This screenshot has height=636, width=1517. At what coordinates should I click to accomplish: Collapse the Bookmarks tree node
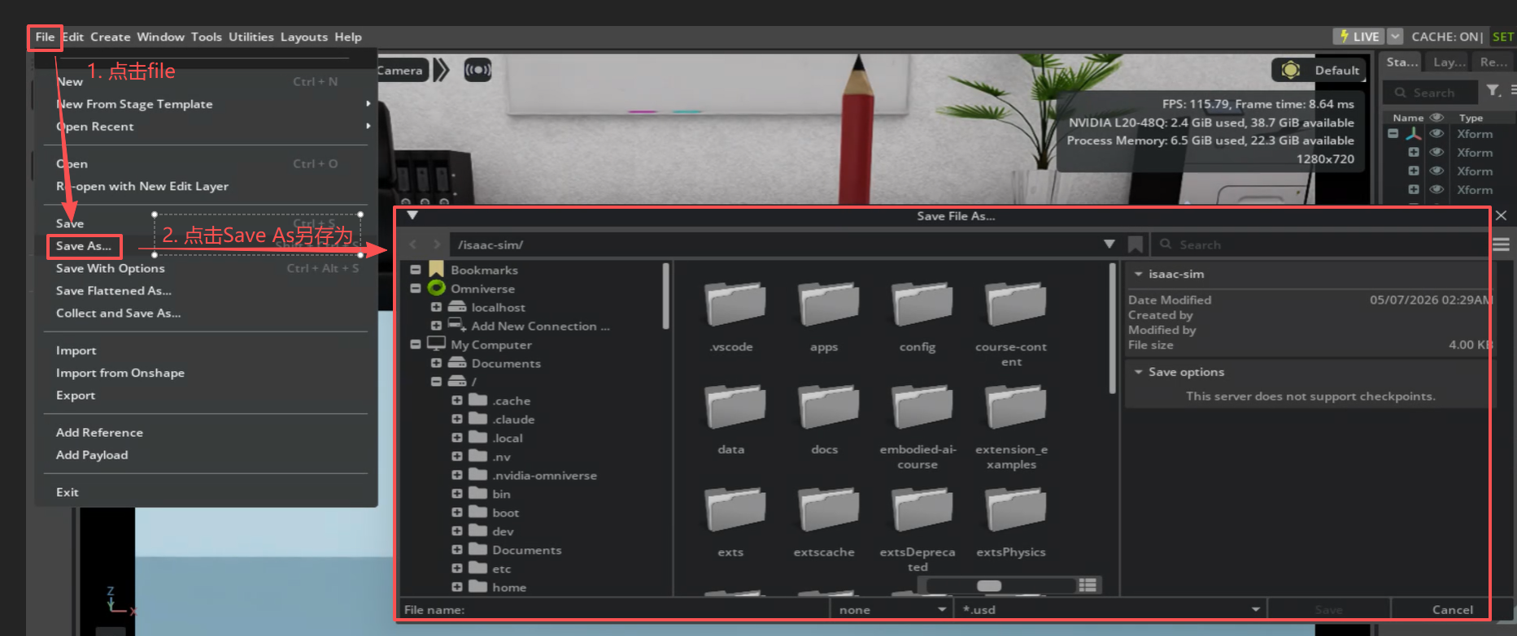pyautogui.click(x=416, y=269)
